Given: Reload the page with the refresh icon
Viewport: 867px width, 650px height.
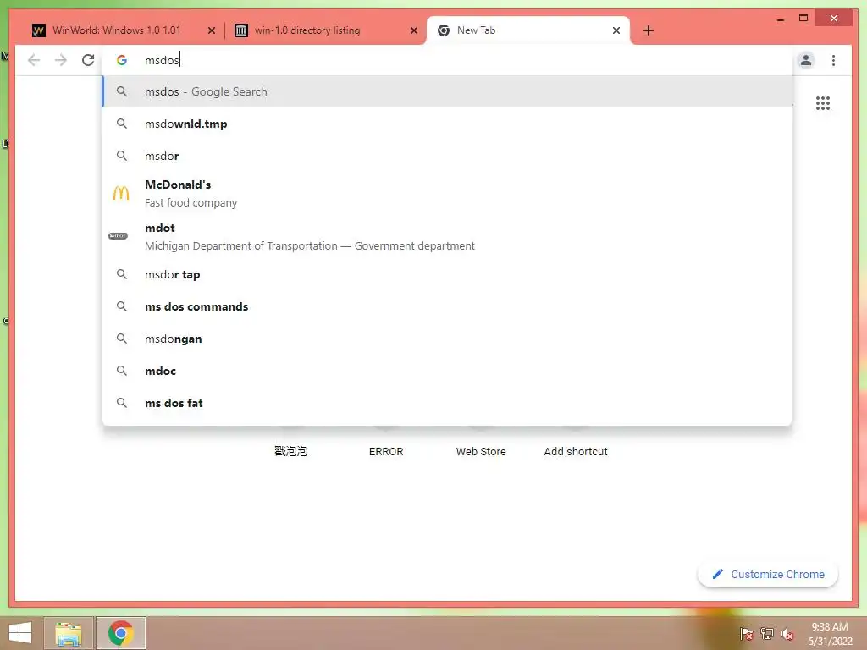Looking at the screenshot, I should click(88, 60).
